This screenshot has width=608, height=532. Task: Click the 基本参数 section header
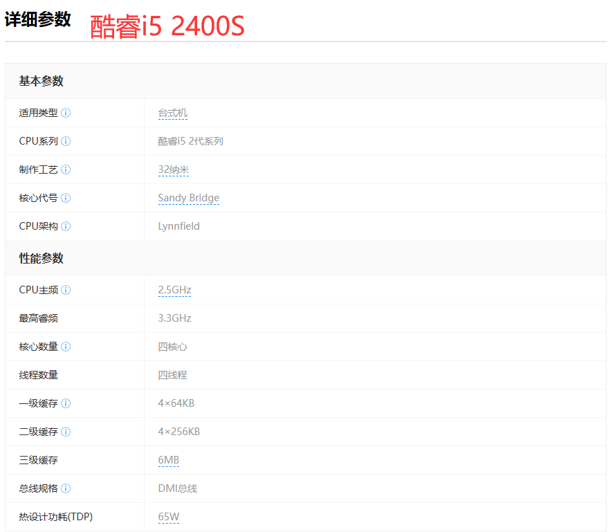click(x=41, y=81)
